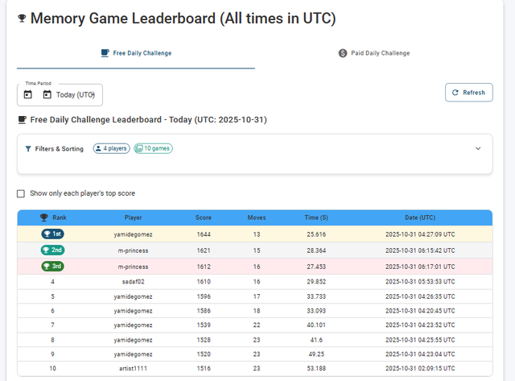Click the time value 49.25

pyautogui.click(x=316, y=354)
